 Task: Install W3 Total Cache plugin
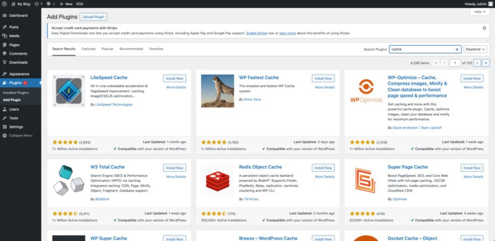pyautogui.click(x=175, y=168)
